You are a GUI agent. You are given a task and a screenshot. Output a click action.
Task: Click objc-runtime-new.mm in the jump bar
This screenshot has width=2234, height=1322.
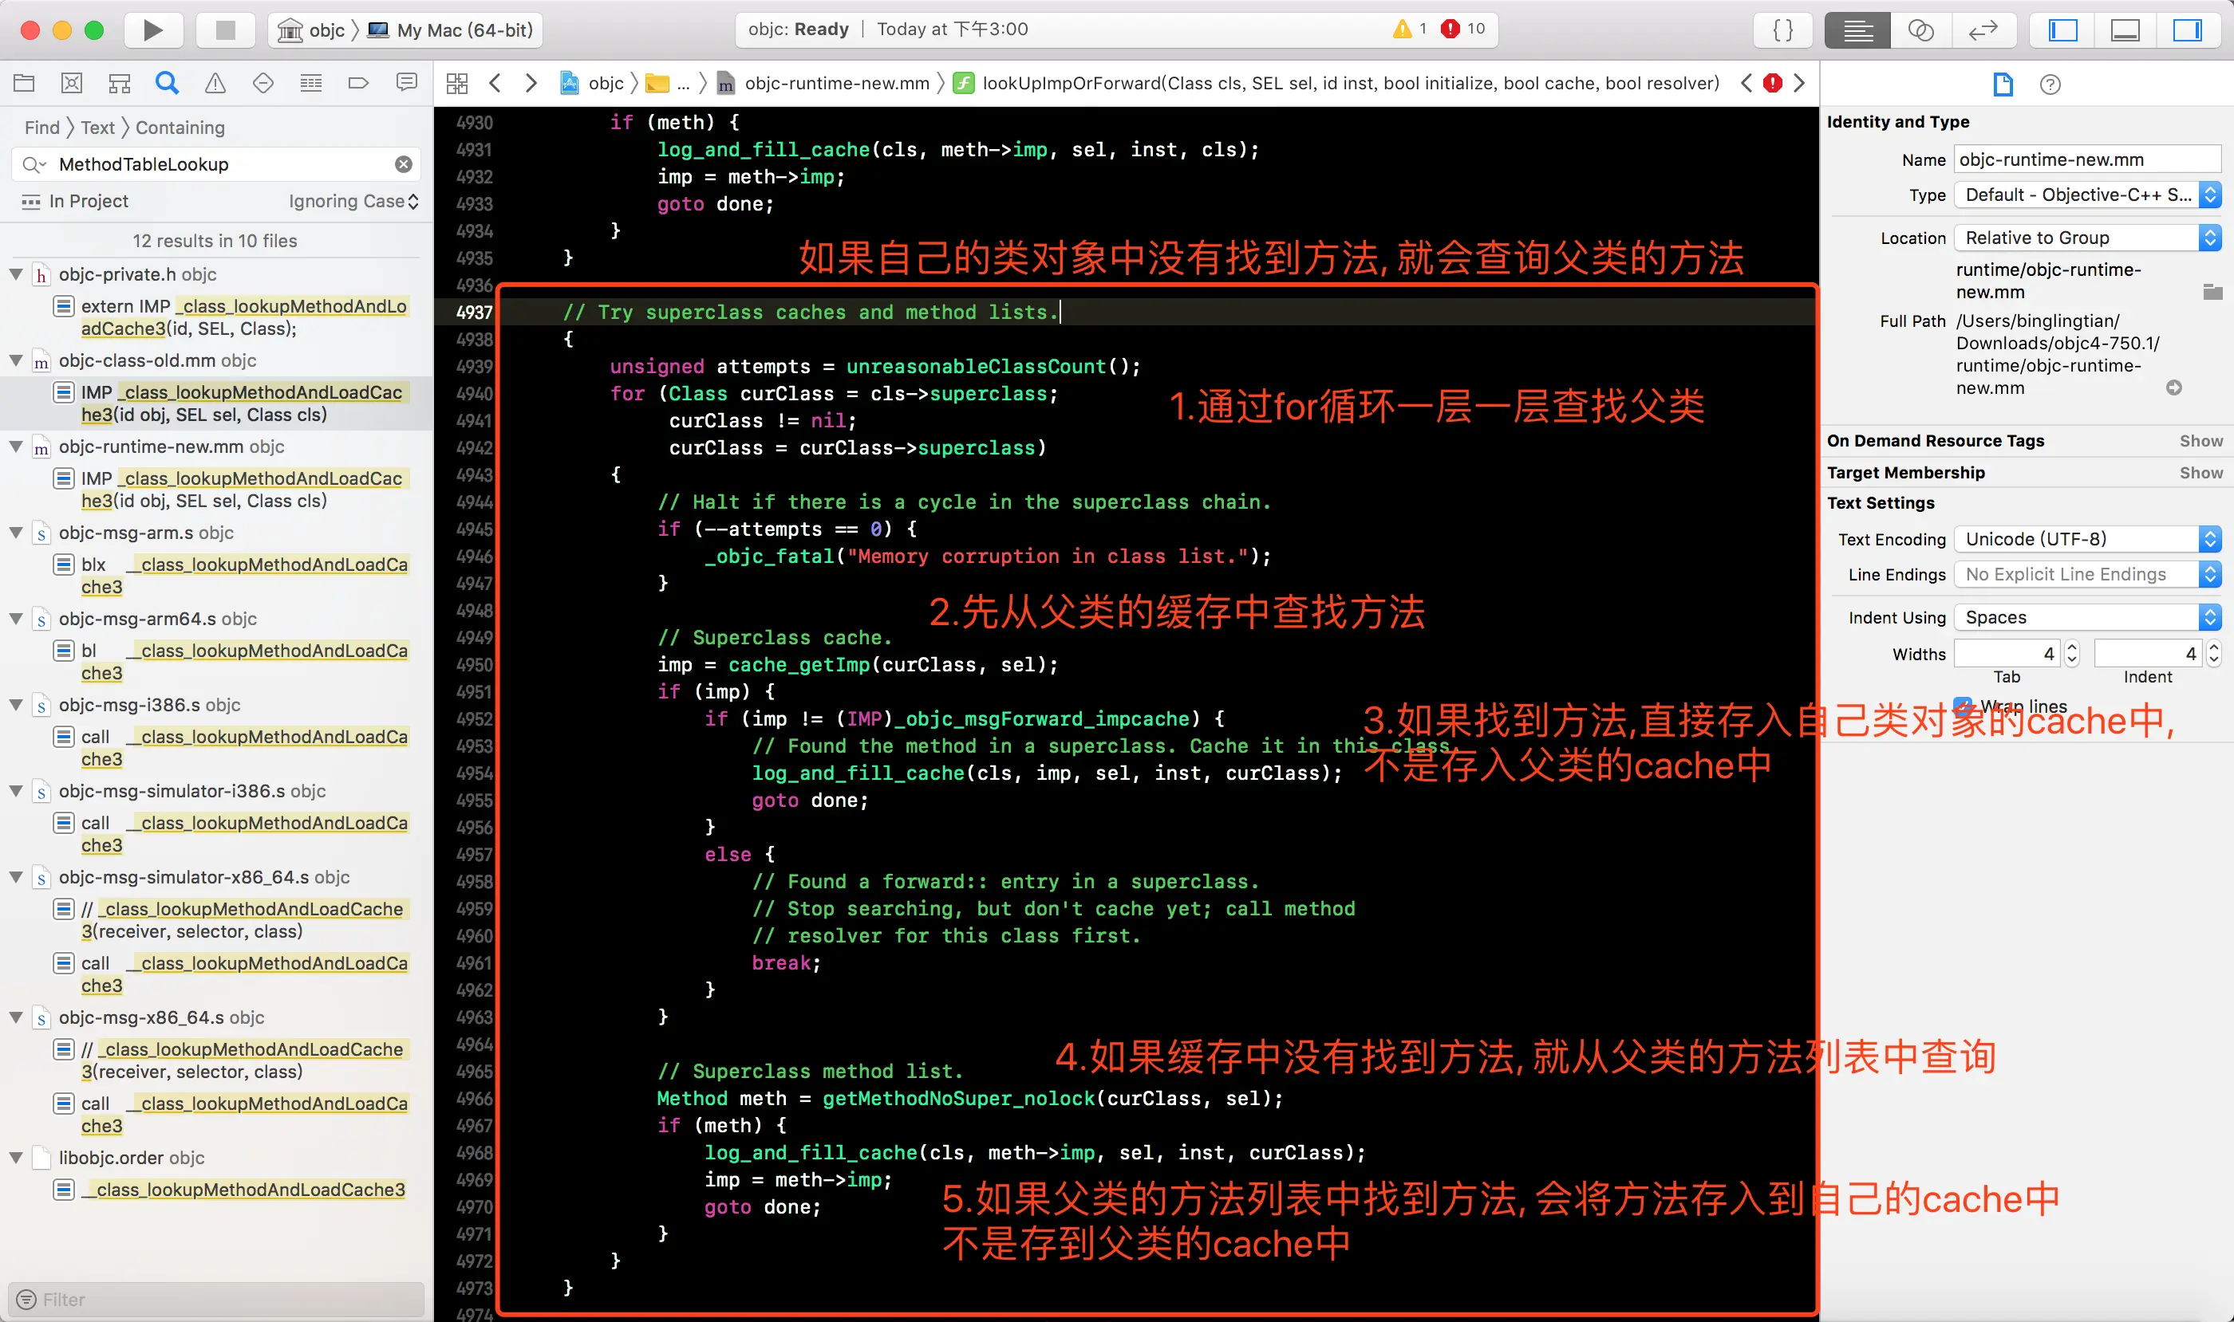click(836, 83)
